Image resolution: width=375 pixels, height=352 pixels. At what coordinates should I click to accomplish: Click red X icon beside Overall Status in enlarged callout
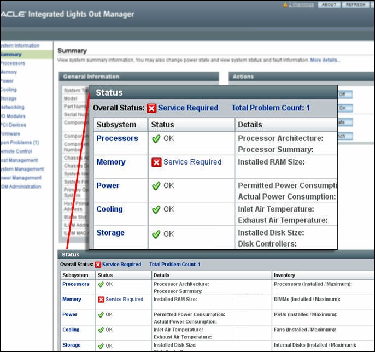(151, 108)
